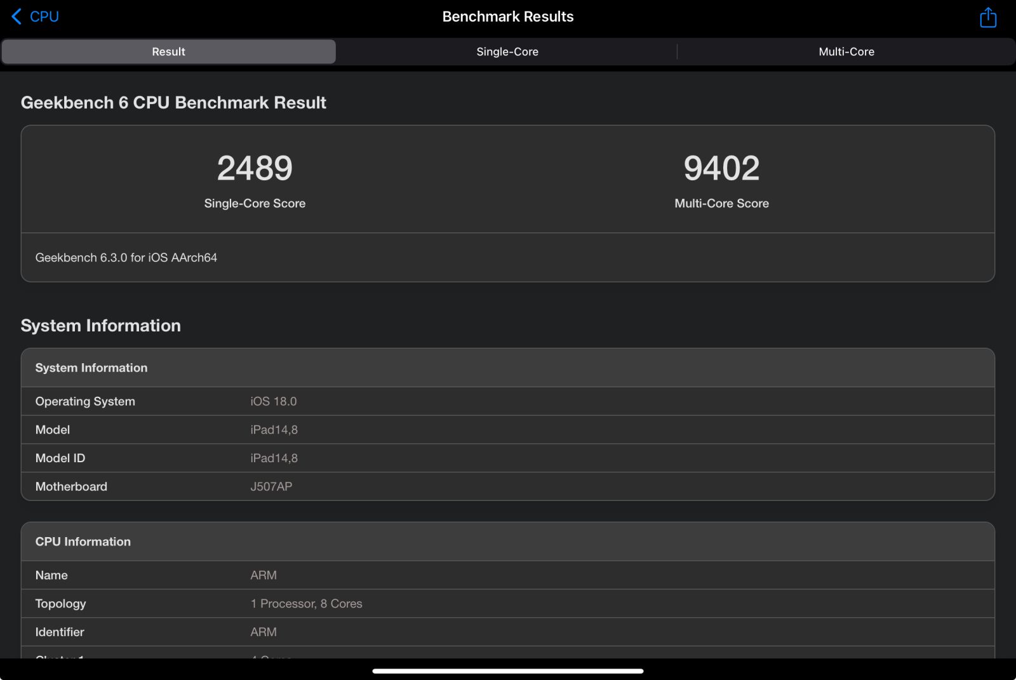
Task: Select the Model ID row
Action: [x=507, y=458]
